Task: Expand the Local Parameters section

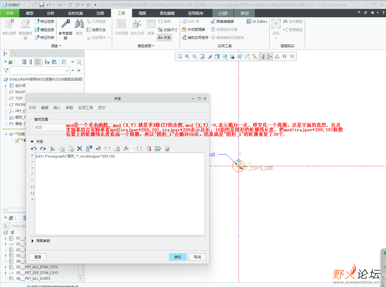Action: [x=33, y=241]
